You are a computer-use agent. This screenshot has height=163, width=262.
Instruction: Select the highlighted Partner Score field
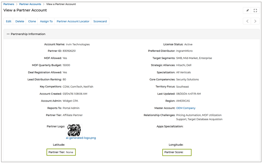tap(177, 152)
